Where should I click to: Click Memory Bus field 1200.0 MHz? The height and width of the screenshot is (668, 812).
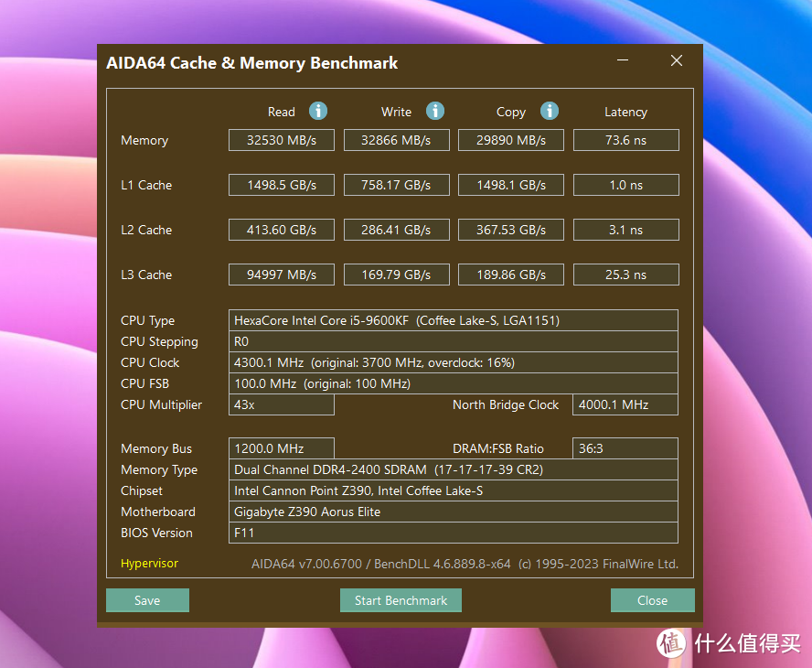tap(282, 448)
